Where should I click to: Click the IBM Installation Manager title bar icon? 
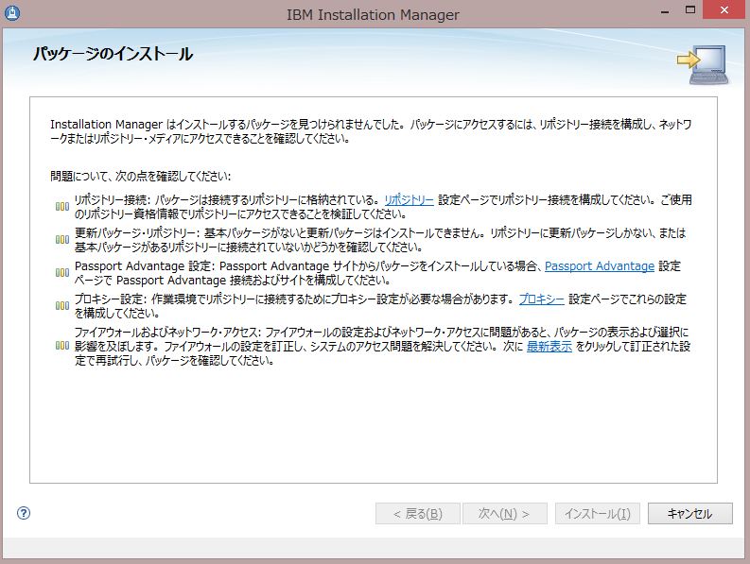tap(12, 13)
